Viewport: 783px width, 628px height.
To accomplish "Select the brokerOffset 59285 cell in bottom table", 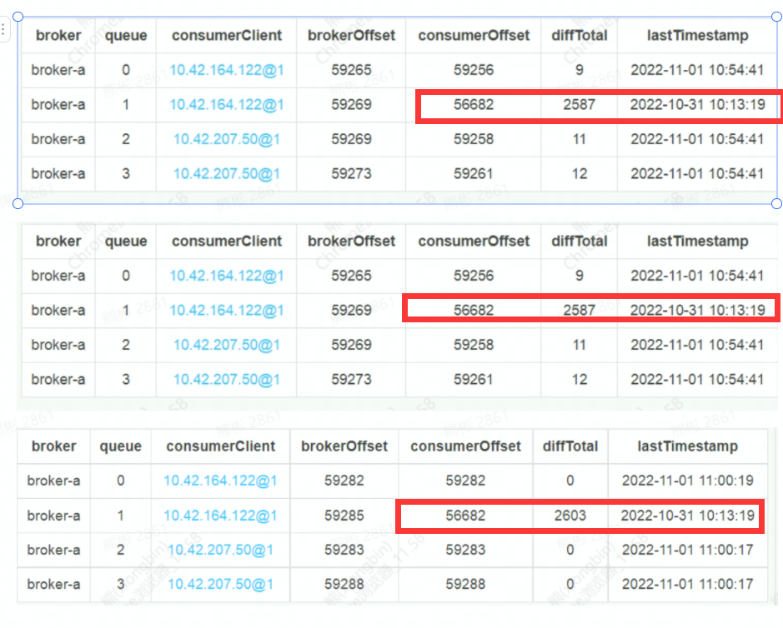I will point(344,516).
